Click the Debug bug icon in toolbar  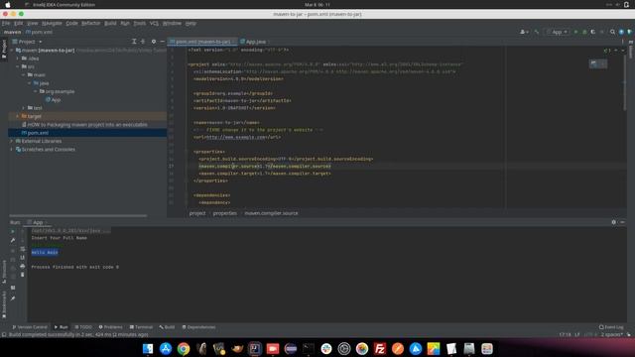coord(584,32)
